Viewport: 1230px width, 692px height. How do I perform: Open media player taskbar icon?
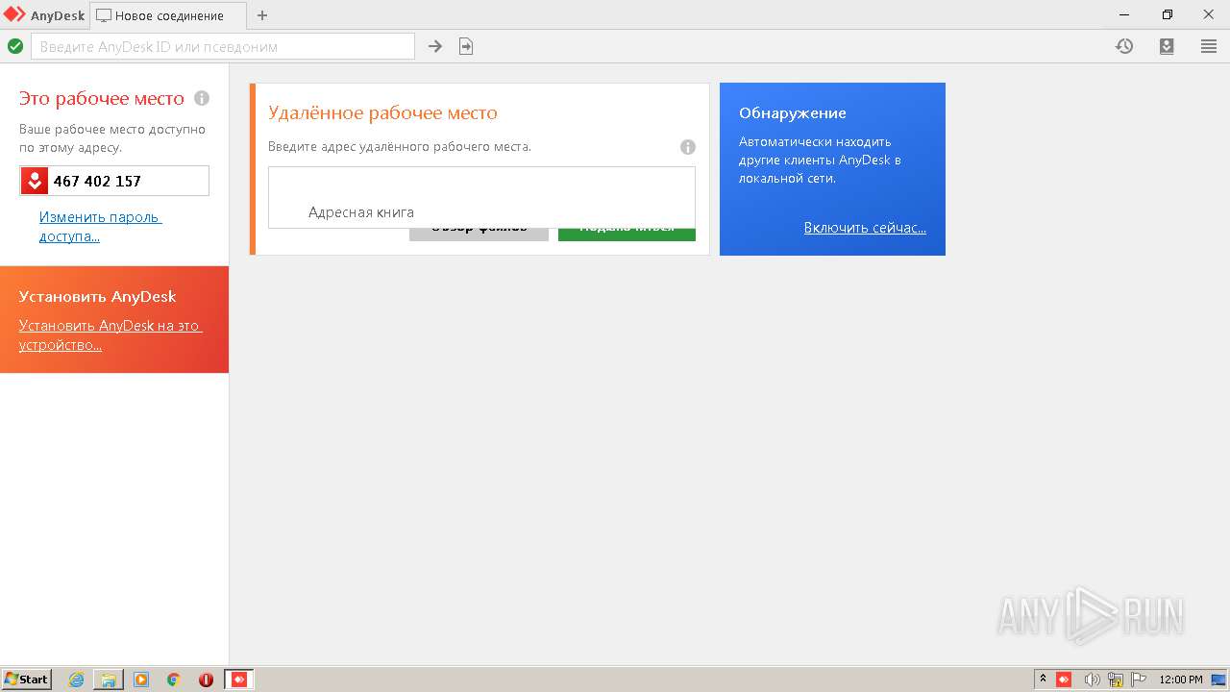tap(141, 680)
